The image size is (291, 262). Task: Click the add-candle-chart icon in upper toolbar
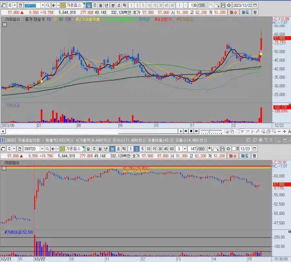tap(211, 5)
